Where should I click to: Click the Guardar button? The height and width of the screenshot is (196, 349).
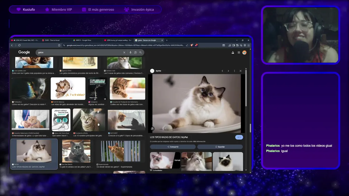(220, 147)
